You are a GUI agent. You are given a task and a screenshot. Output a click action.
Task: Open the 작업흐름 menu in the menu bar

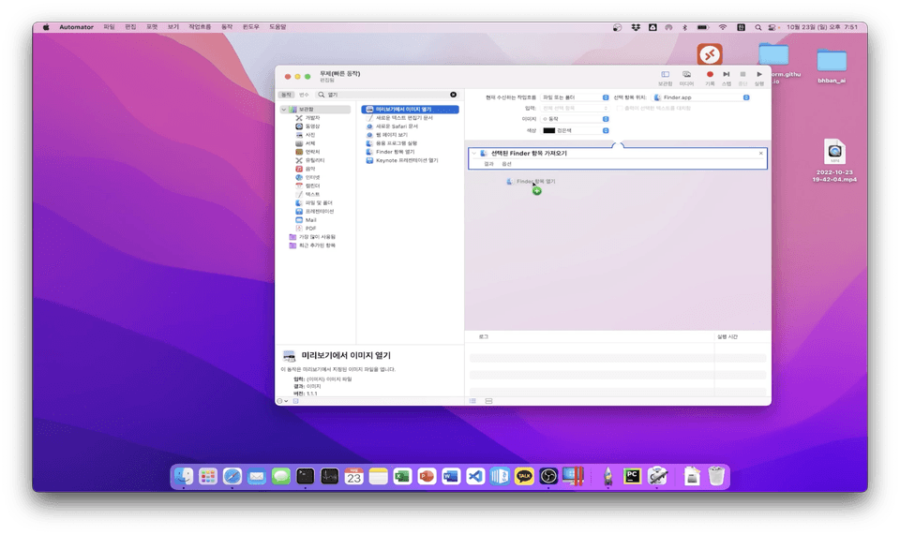coord(200,27)
